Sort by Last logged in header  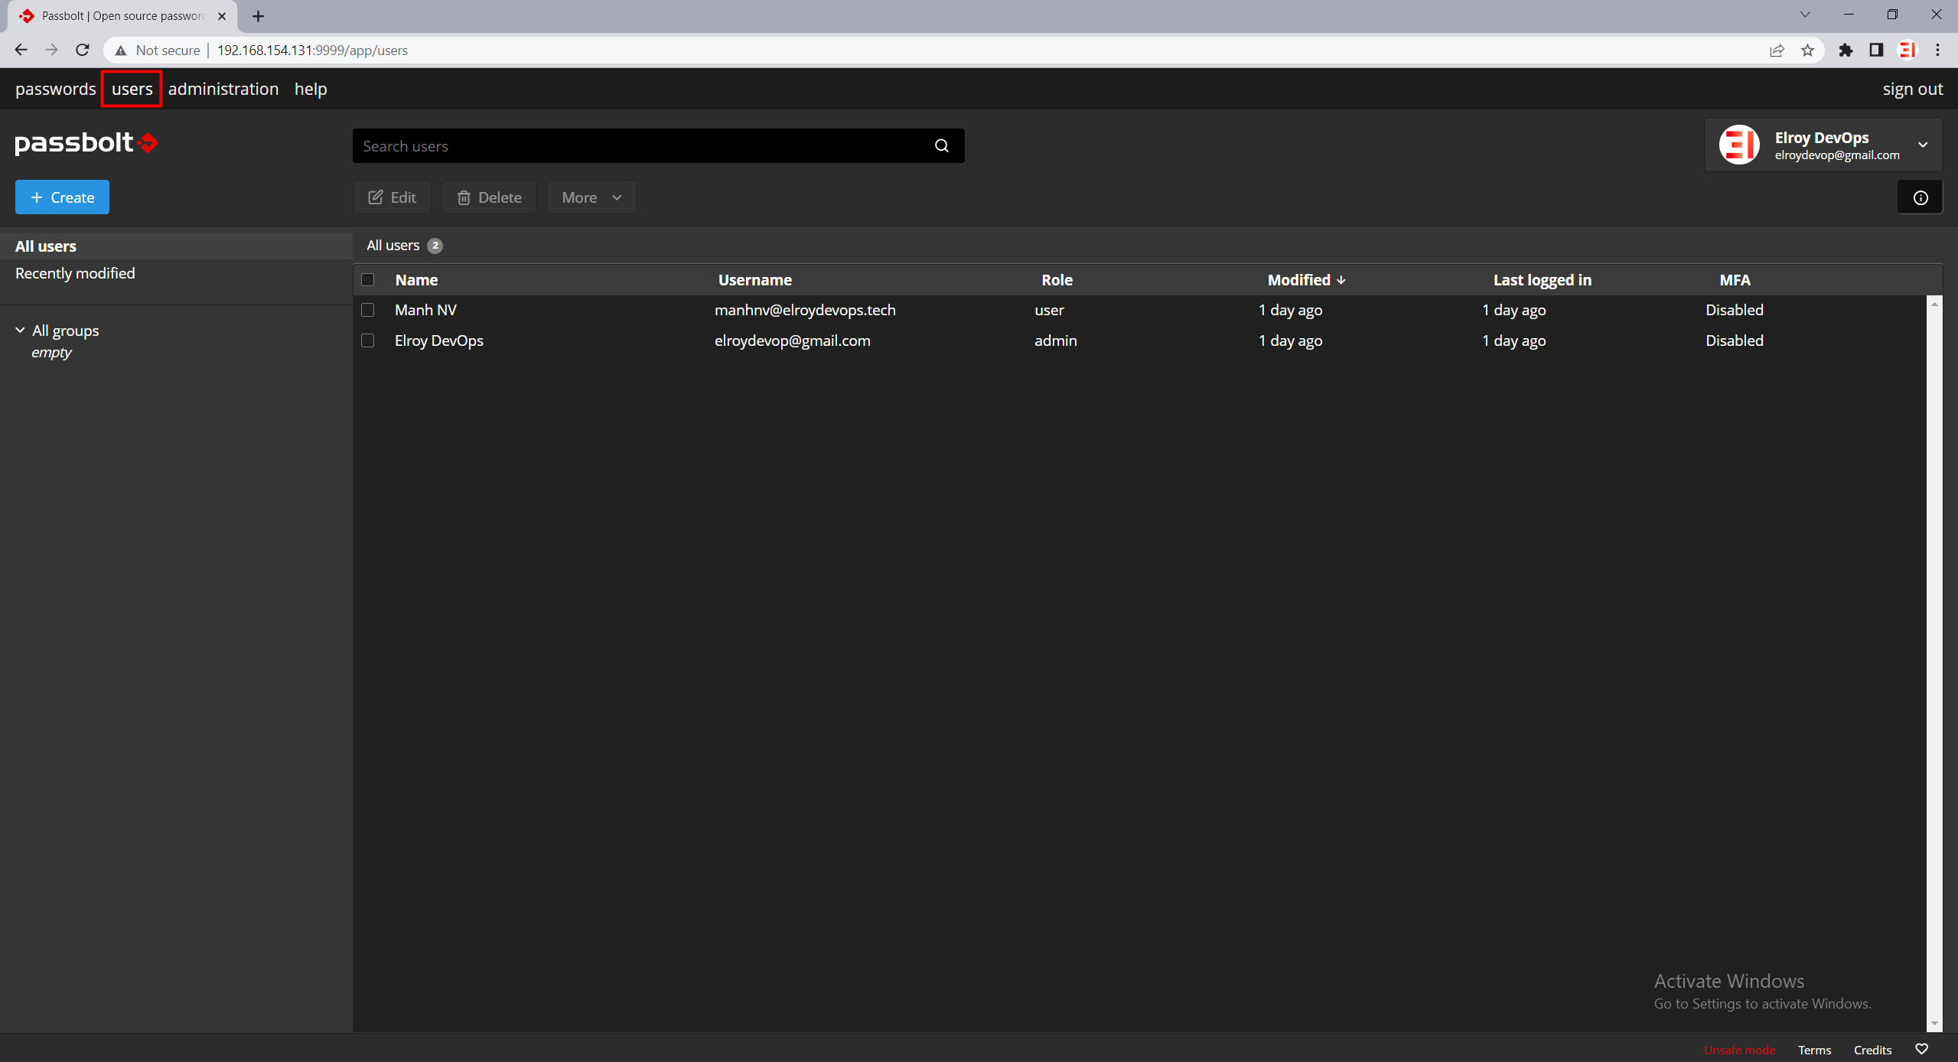pos(1542,279)
